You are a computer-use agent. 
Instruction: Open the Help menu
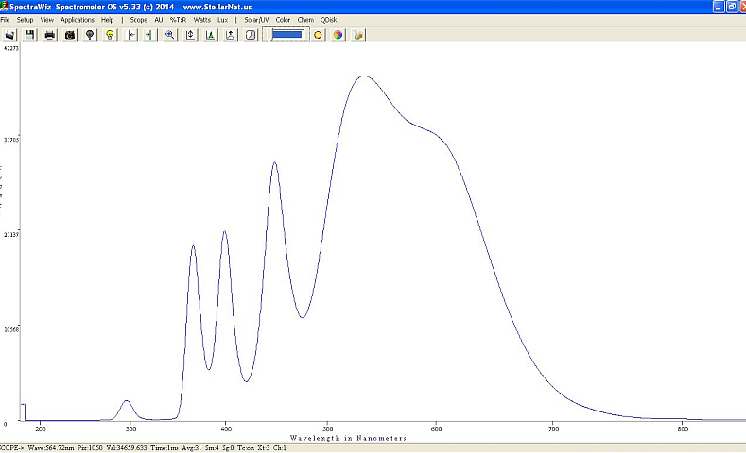tap(108, 20)
